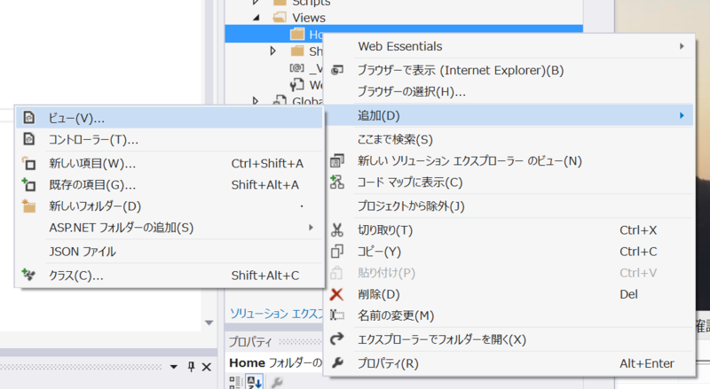
Task: Toggle auto-hide pin on the bottom-left panel
Action: [x=191, y=367]
